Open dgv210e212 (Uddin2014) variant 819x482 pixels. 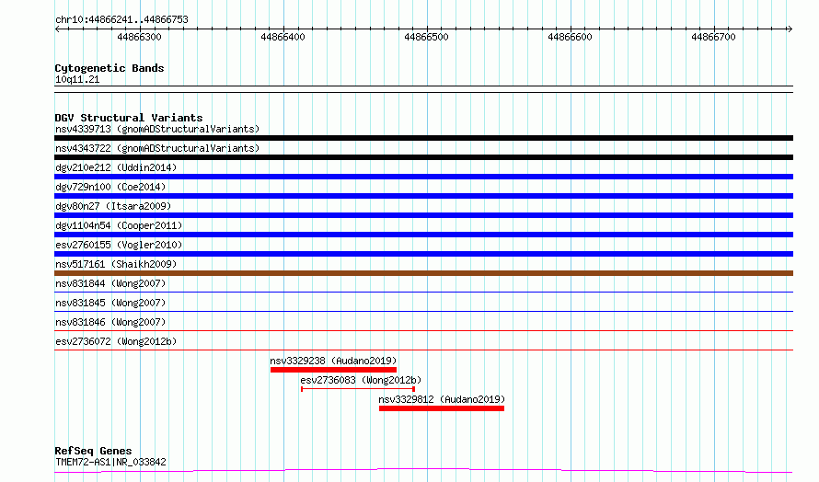pos(116,167)
